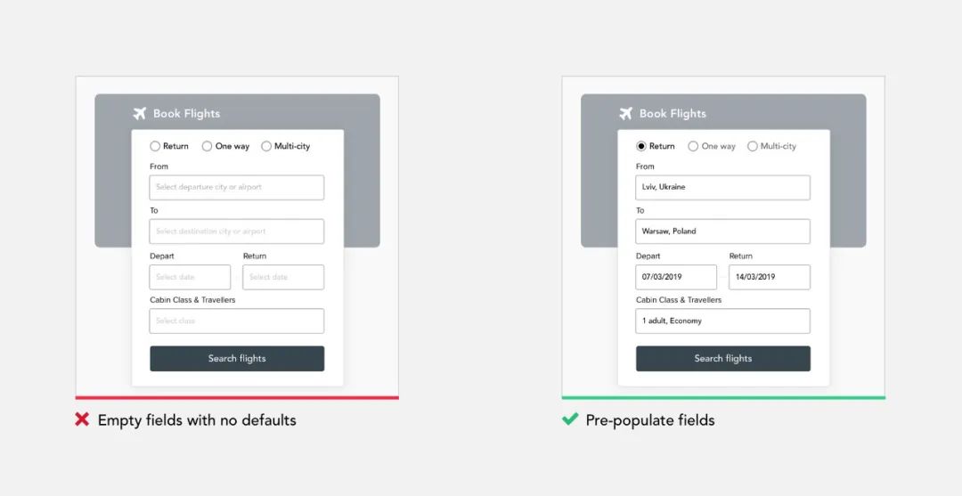Viewport: 962px width, 496px height.
Task: Select One way radio in the empty form
Action: coord(207,146)
